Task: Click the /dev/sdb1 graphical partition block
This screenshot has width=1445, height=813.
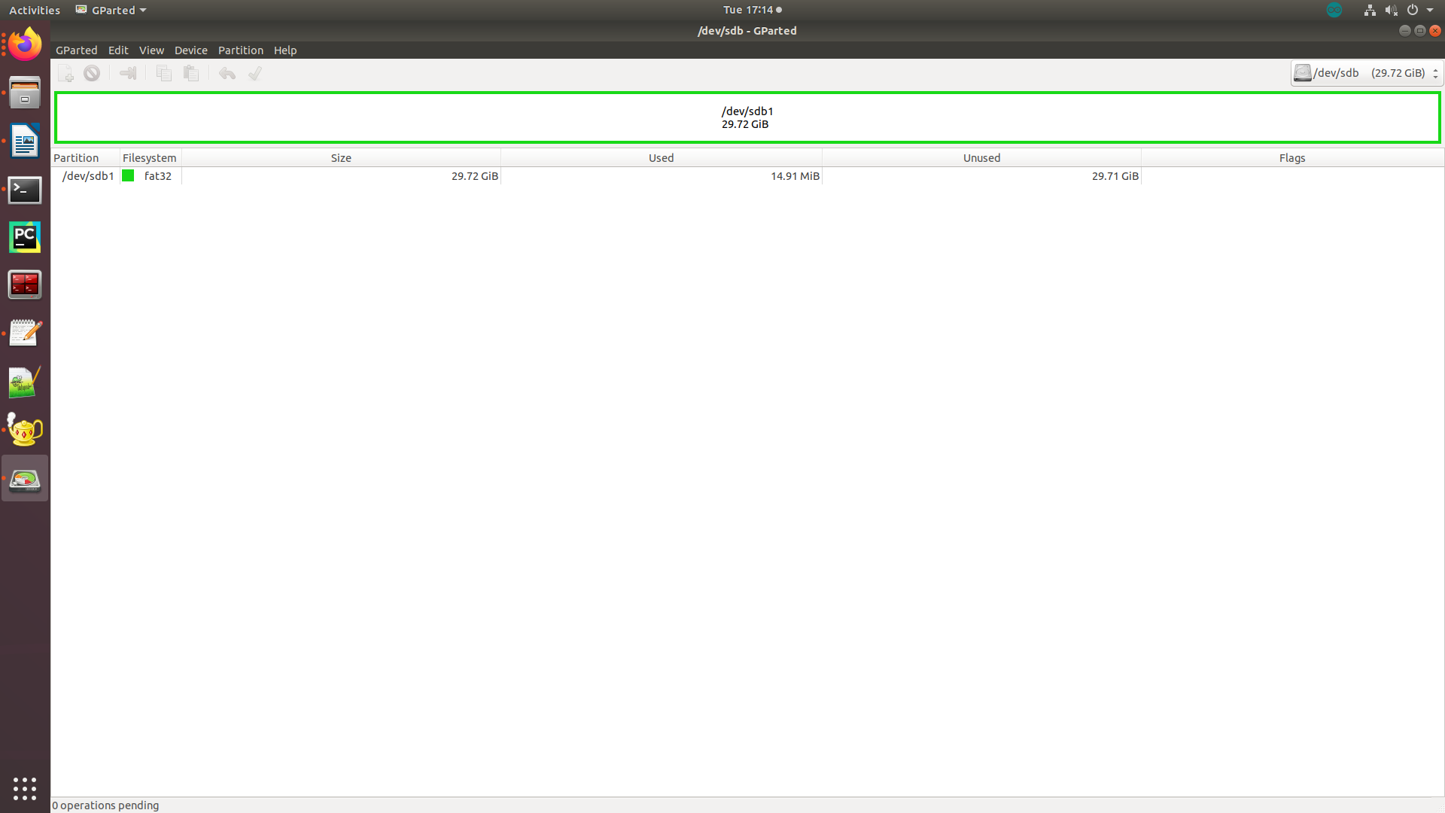Action: tap(746, 117)
